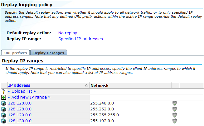
Task: Click the globe icon for 128.128.0.0 with netmask 255.240.0.0
Action: (3, 103)
